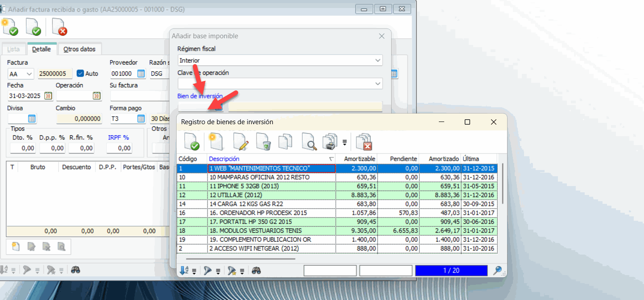
Task: Delete record using the recycle bin document icon
Action: (x=263, y=141)
